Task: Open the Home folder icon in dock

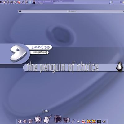Action: [x=30, y=121]
